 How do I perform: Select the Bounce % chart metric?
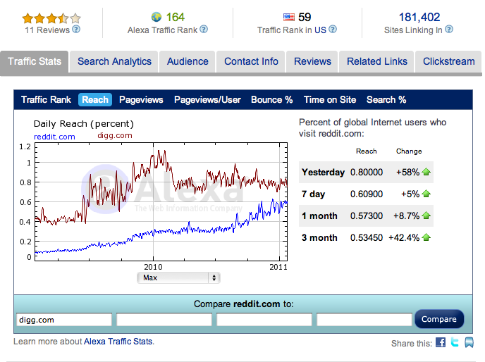[x=271, y=99]
